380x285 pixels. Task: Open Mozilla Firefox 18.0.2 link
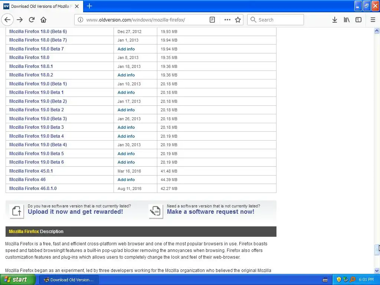pos(31,75)
